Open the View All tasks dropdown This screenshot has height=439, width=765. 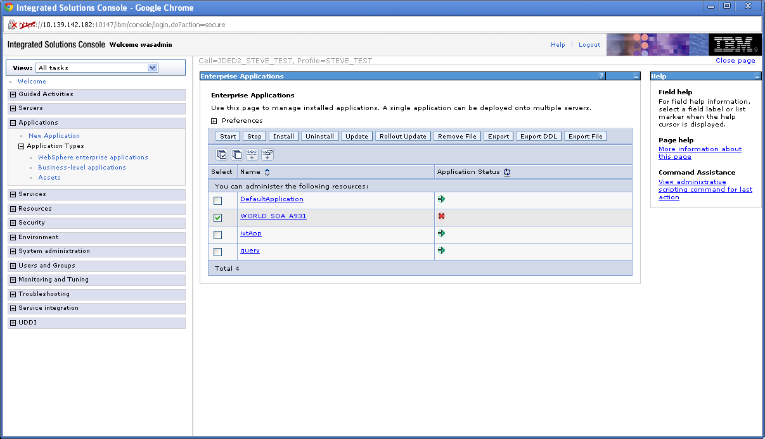pyautogui.click(x=97, y=68)
